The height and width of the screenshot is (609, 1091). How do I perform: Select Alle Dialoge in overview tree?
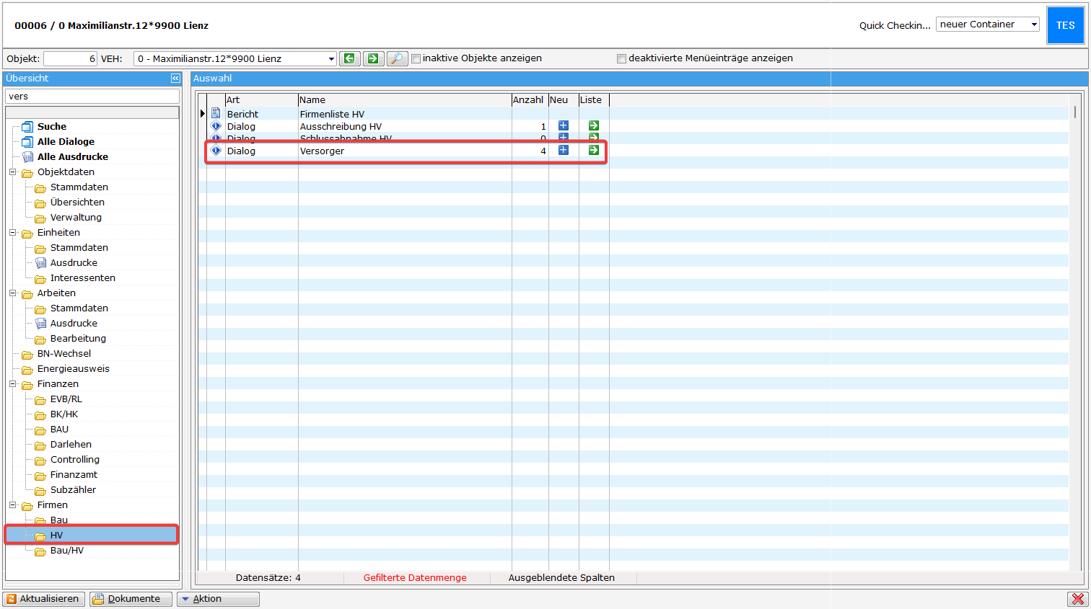tap(66, 142)
